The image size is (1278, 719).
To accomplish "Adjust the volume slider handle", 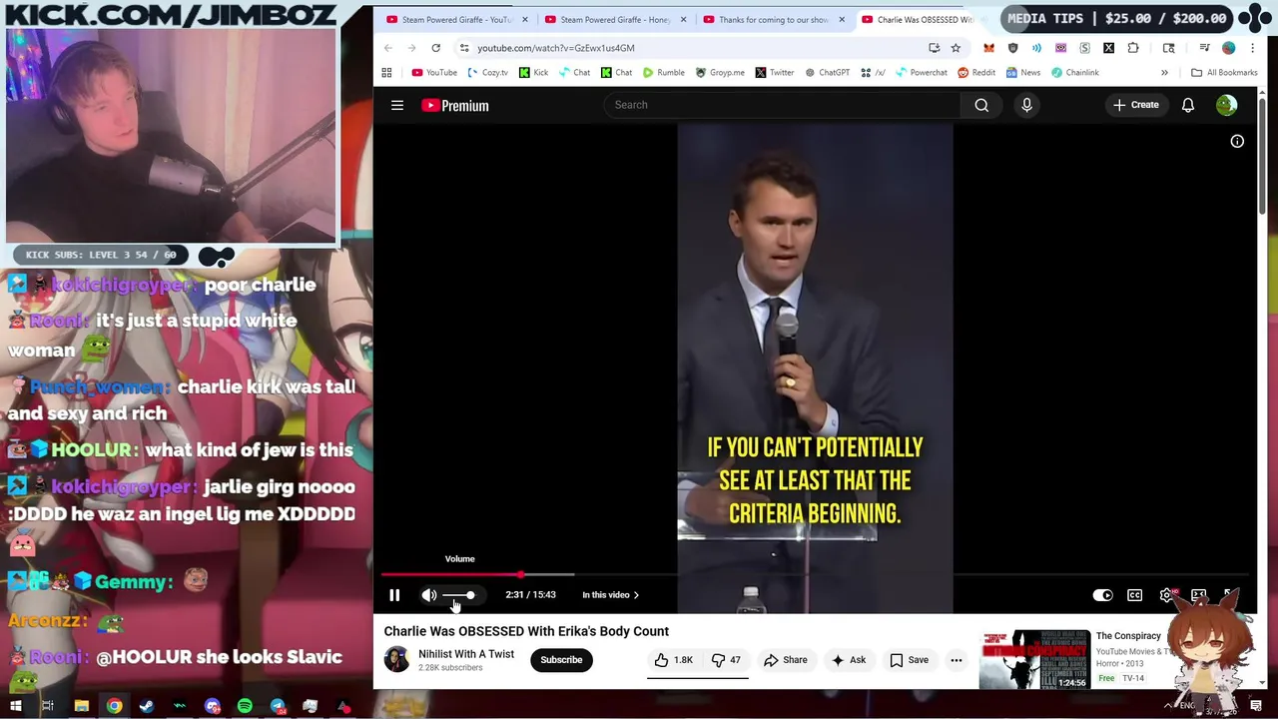I will click(x=470, y=595).
